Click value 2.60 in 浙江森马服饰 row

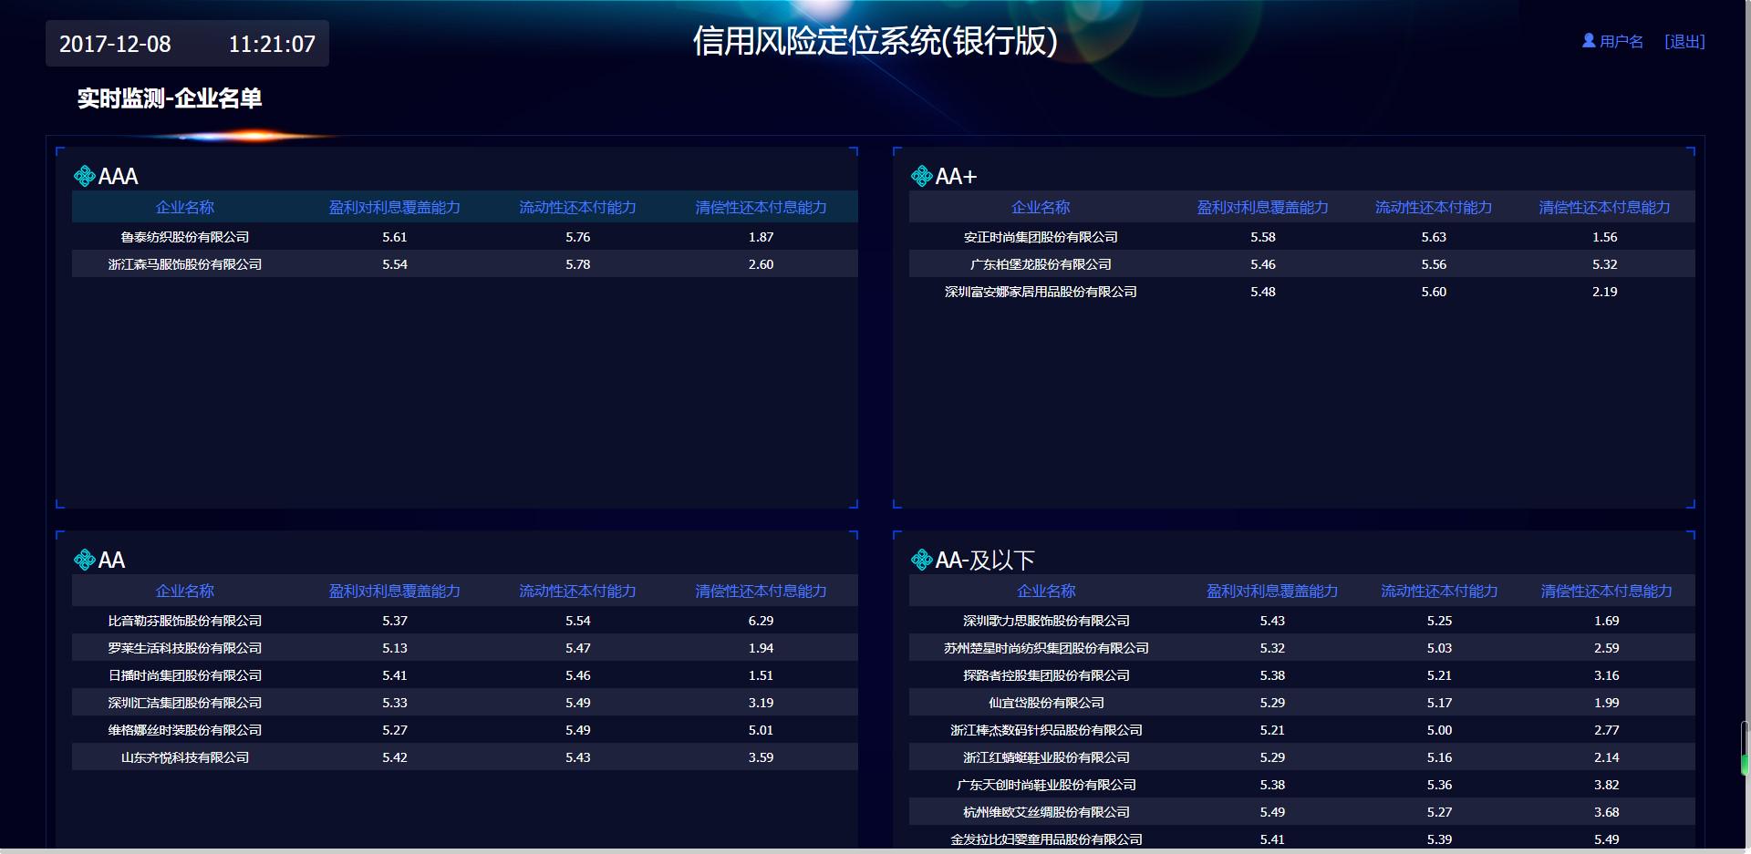point(762,264)
